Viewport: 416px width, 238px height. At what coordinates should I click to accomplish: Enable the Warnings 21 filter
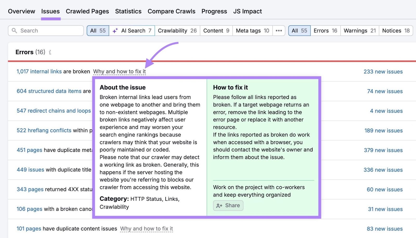(x=359, y=30)
